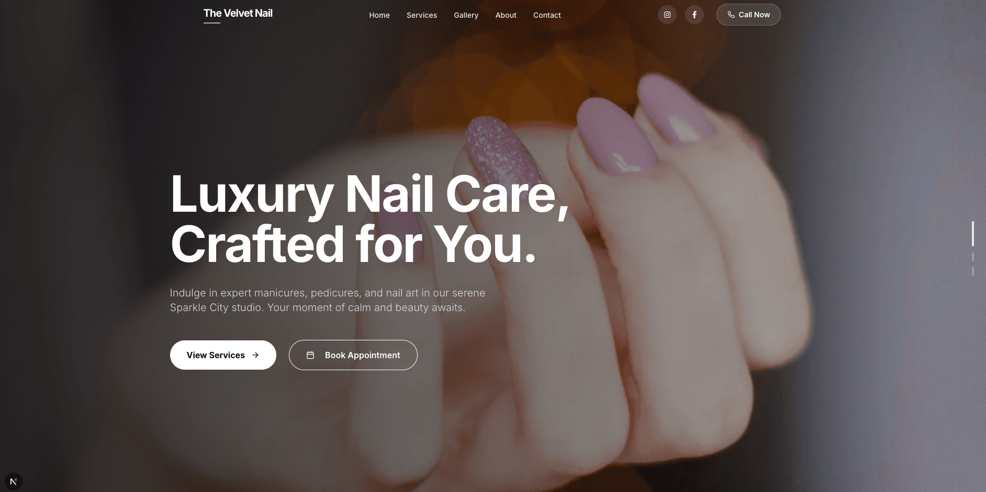The width and height of the screenshot is (986, 492).
Task: Click the phone icon in Call Now
Action: pos(731,15)
